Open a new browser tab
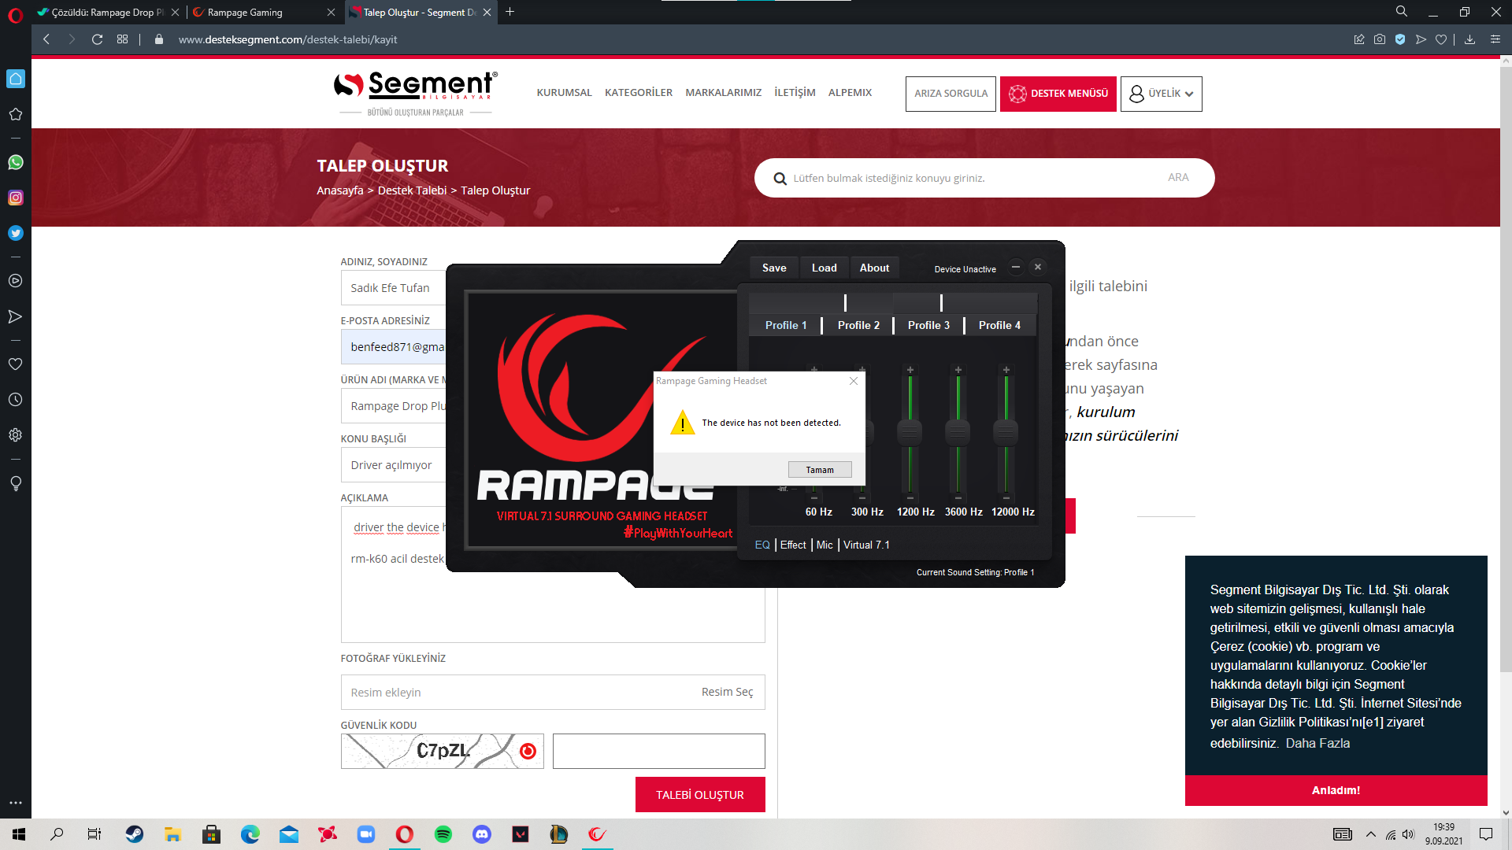1512x850 pixels. (x=510, y=12)
